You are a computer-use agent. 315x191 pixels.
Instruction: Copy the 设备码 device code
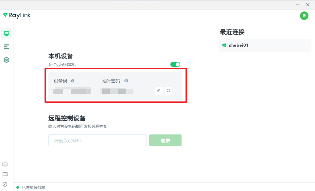click(x=73, y=80)
